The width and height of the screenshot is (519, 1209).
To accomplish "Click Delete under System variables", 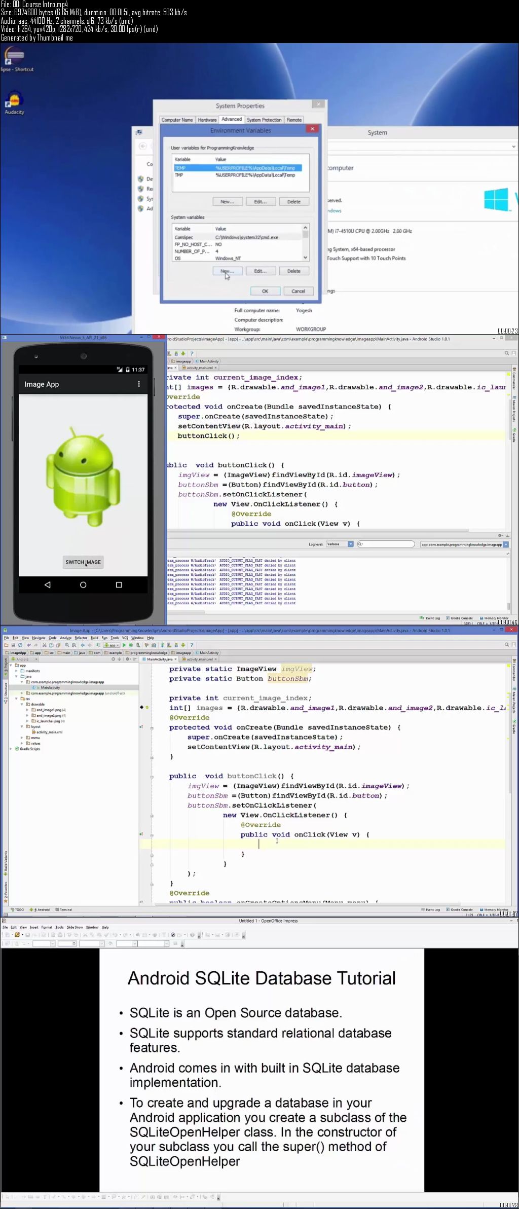I will tap(294, 271).
